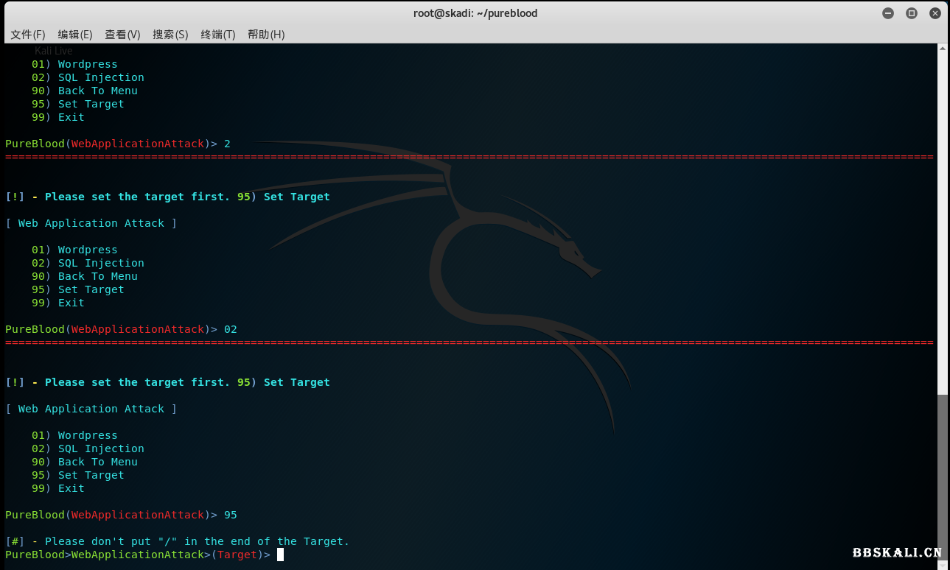This screenshot has width=950, height=570.
Task: Minimize the terminal window
Action: (x=888, y=13)
